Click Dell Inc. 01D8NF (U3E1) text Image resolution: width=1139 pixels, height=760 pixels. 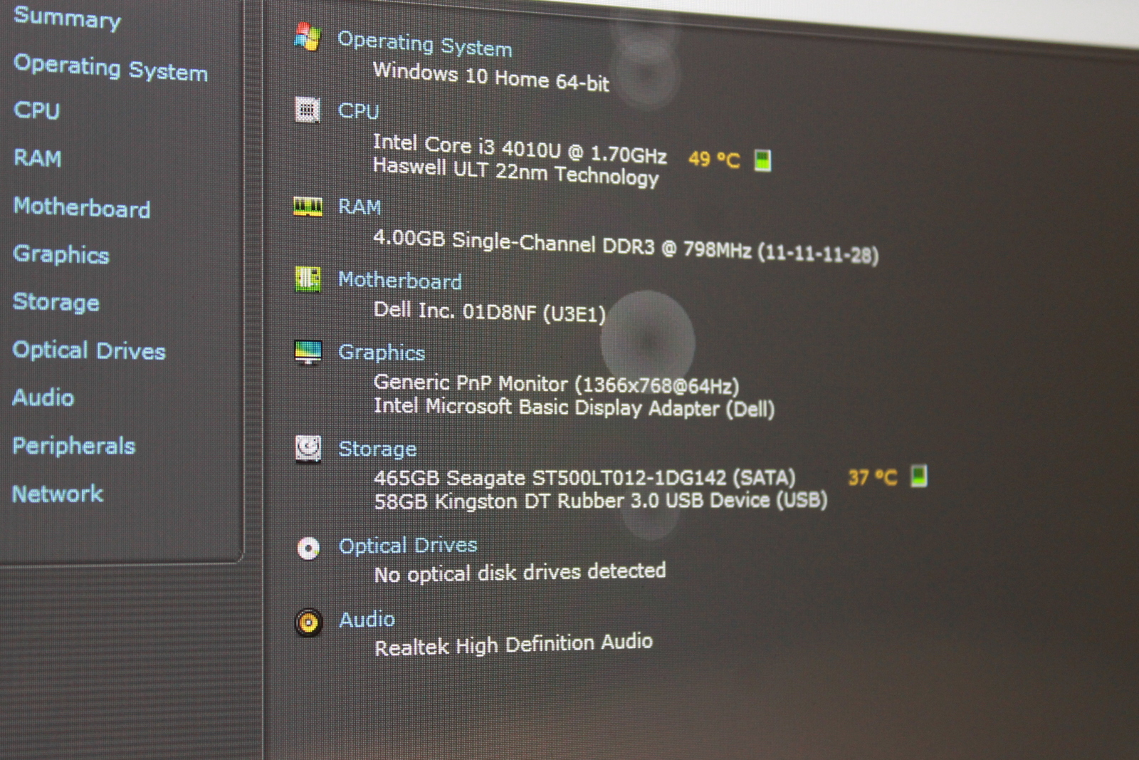[490, 312]
